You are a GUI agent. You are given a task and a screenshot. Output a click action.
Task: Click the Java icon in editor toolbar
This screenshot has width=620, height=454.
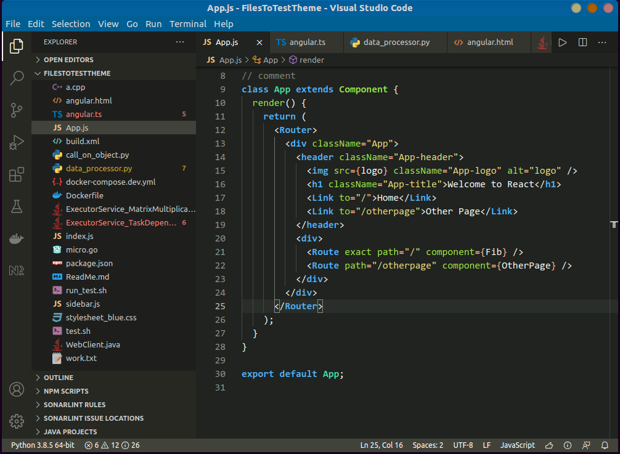tap(542, 43)
